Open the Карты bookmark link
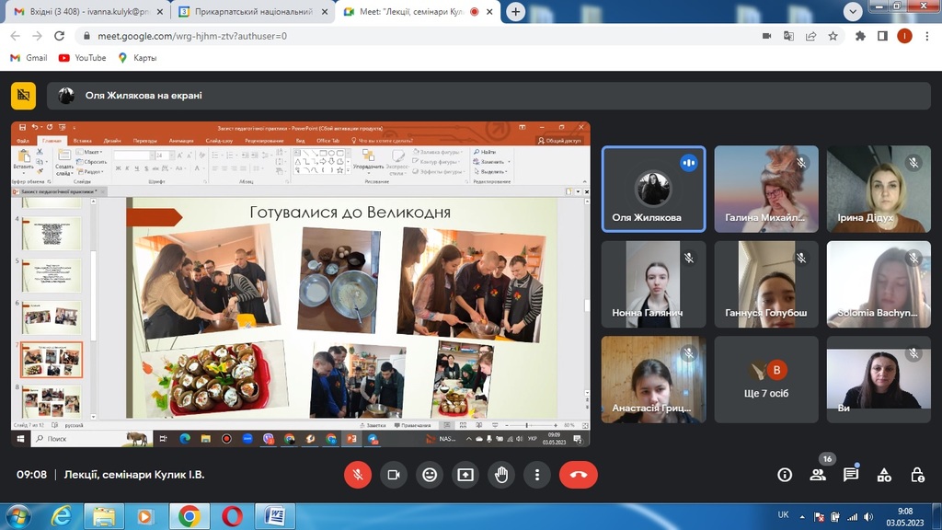Image resolution: width=942 pixels, height=530 pixels. pyautogui.click(x=137, y=58)
